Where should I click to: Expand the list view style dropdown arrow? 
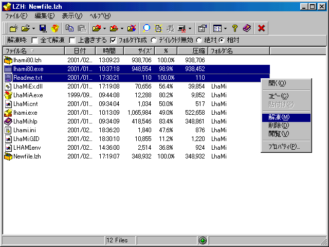(225, 28)
